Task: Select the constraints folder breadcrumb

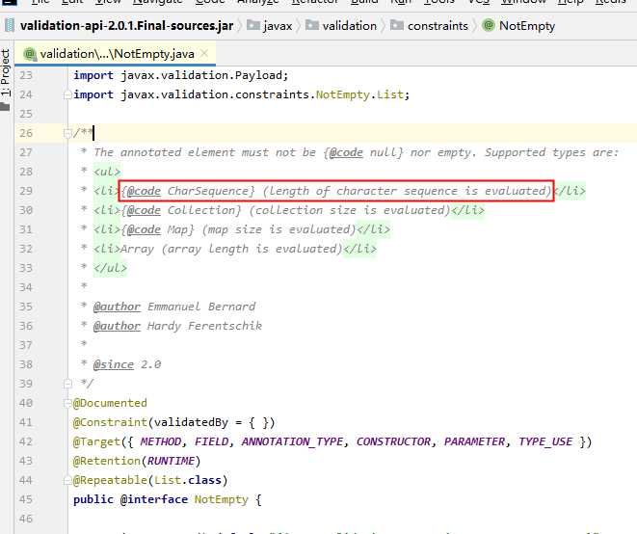Action: 429,26
